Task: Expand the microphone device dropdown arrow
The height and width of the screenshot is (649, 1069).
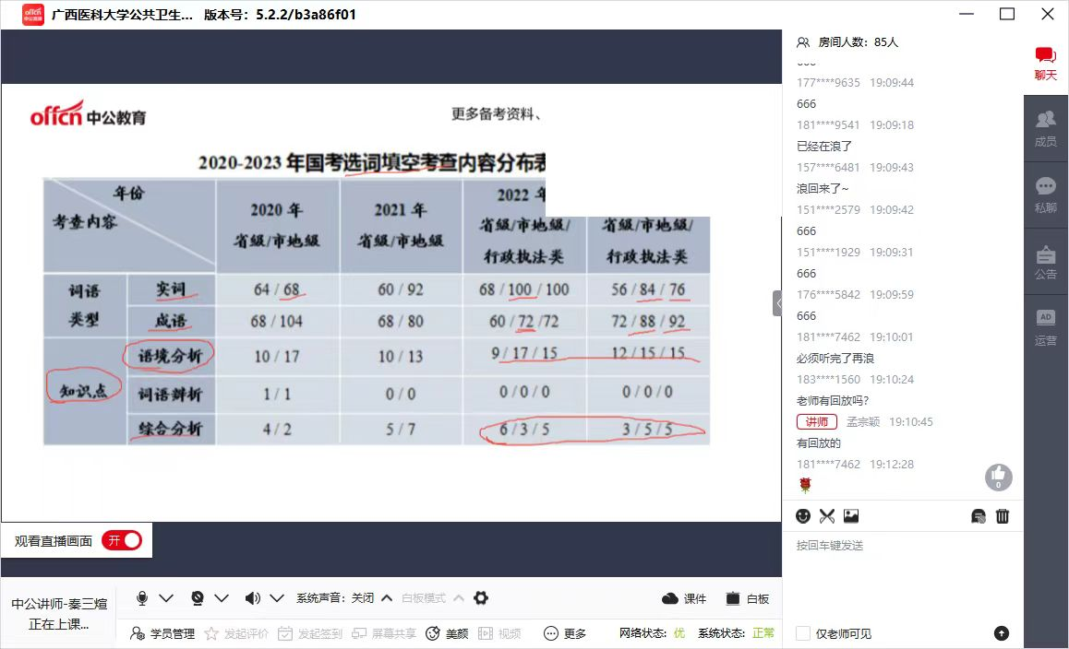Action: pyautogui.click(x=166, y=598)
